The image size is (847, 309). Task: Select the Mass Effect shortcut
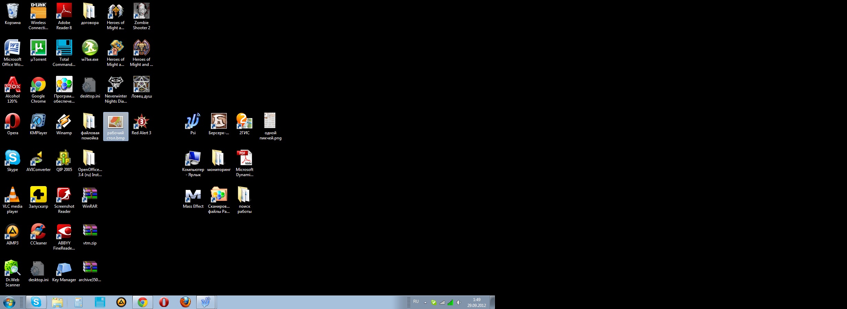pyautogui.click(x=193, y=198)
